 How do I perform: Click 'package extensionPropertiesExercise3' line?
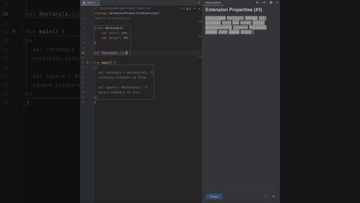(127, 13)
